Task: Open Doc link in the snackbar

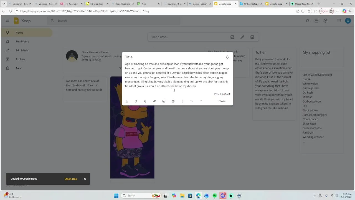Action: (x=71, y=179)
